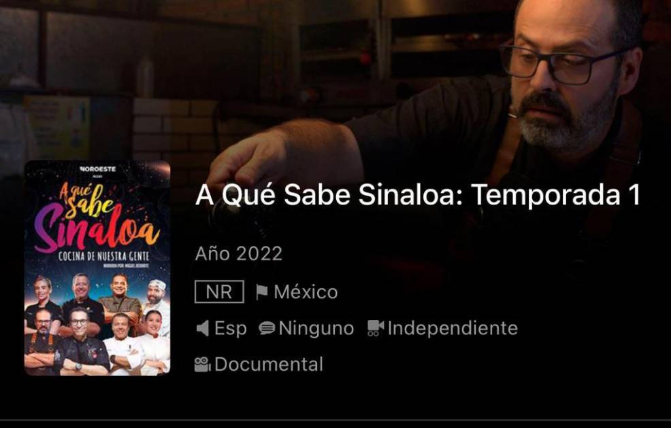
Task: Click the film camera genre icon
Action: click(202, 364)
